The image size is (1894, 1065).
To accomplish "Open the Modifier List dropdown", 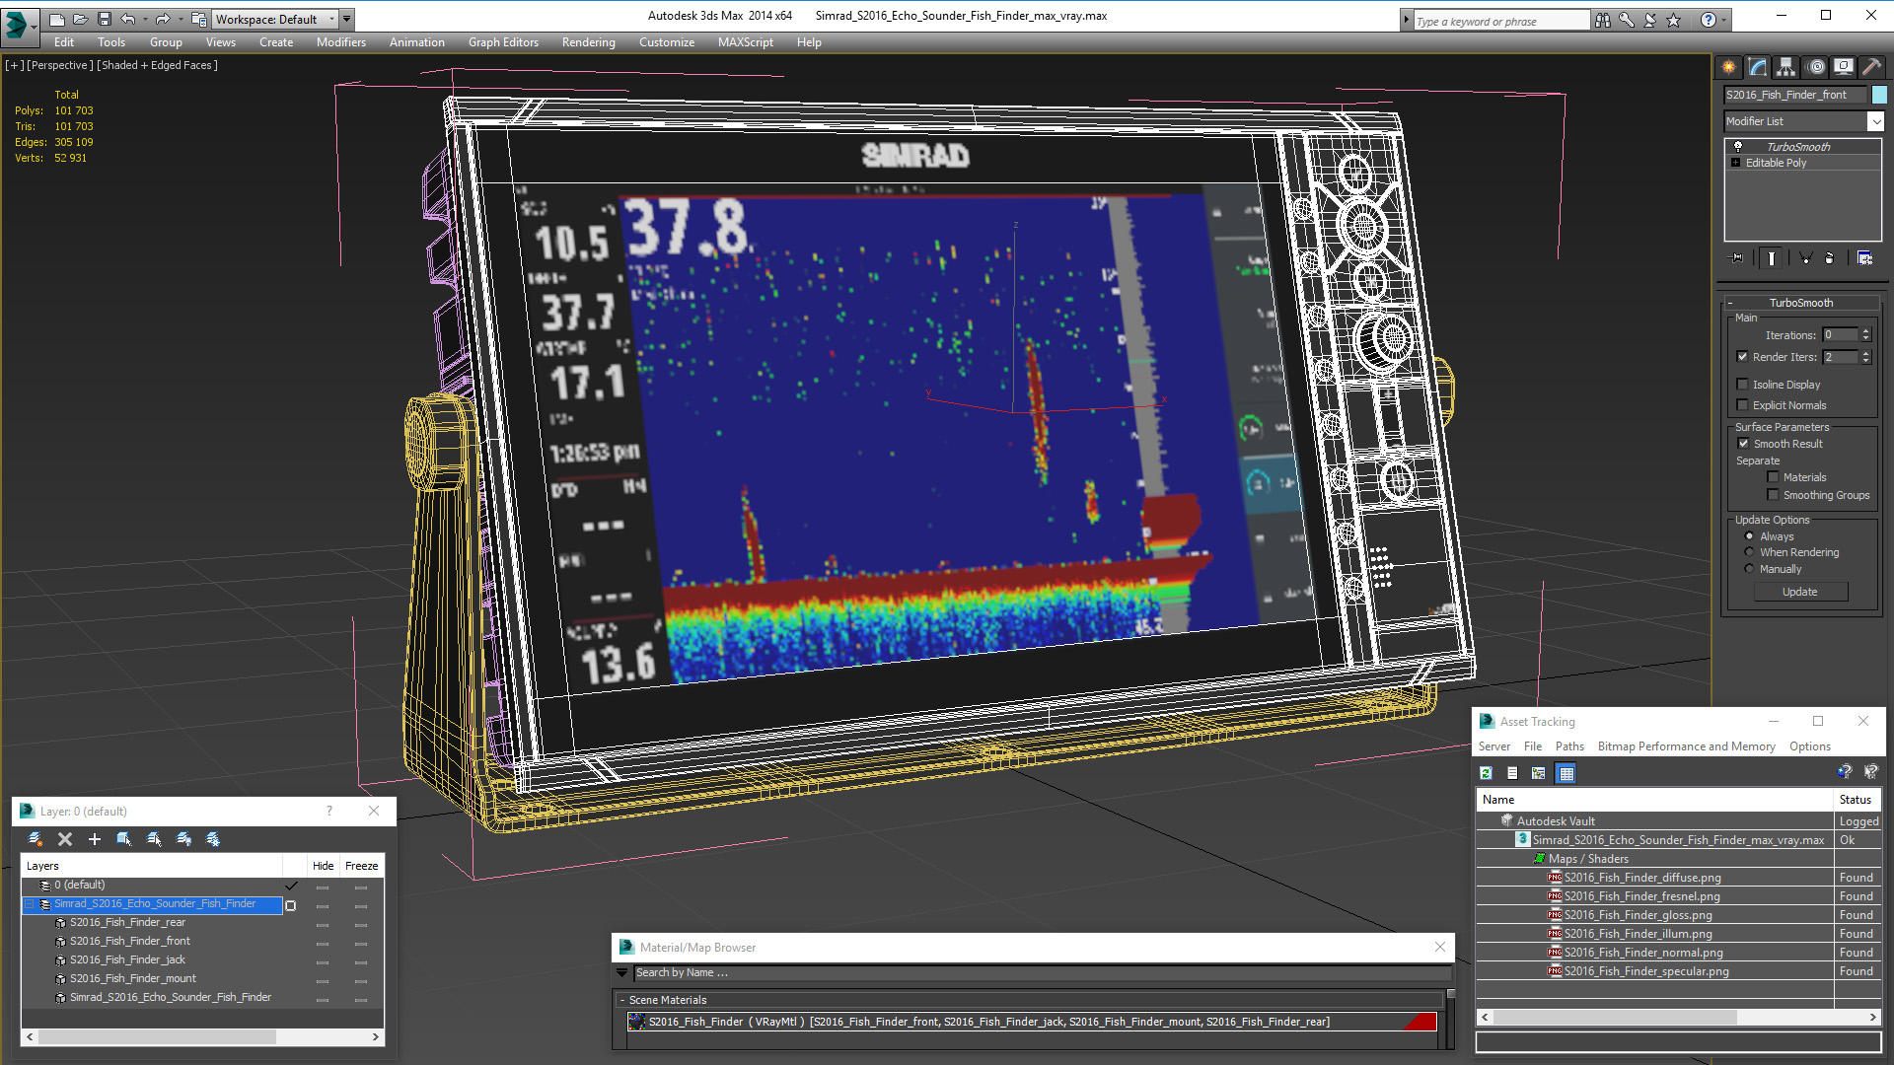I will (x=1875, y=121).
